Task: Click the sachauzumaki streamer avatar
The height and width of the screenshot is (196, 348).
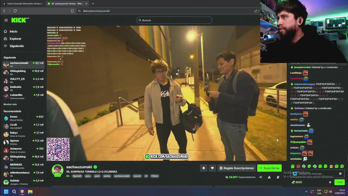Action: [x=58, y=170]
